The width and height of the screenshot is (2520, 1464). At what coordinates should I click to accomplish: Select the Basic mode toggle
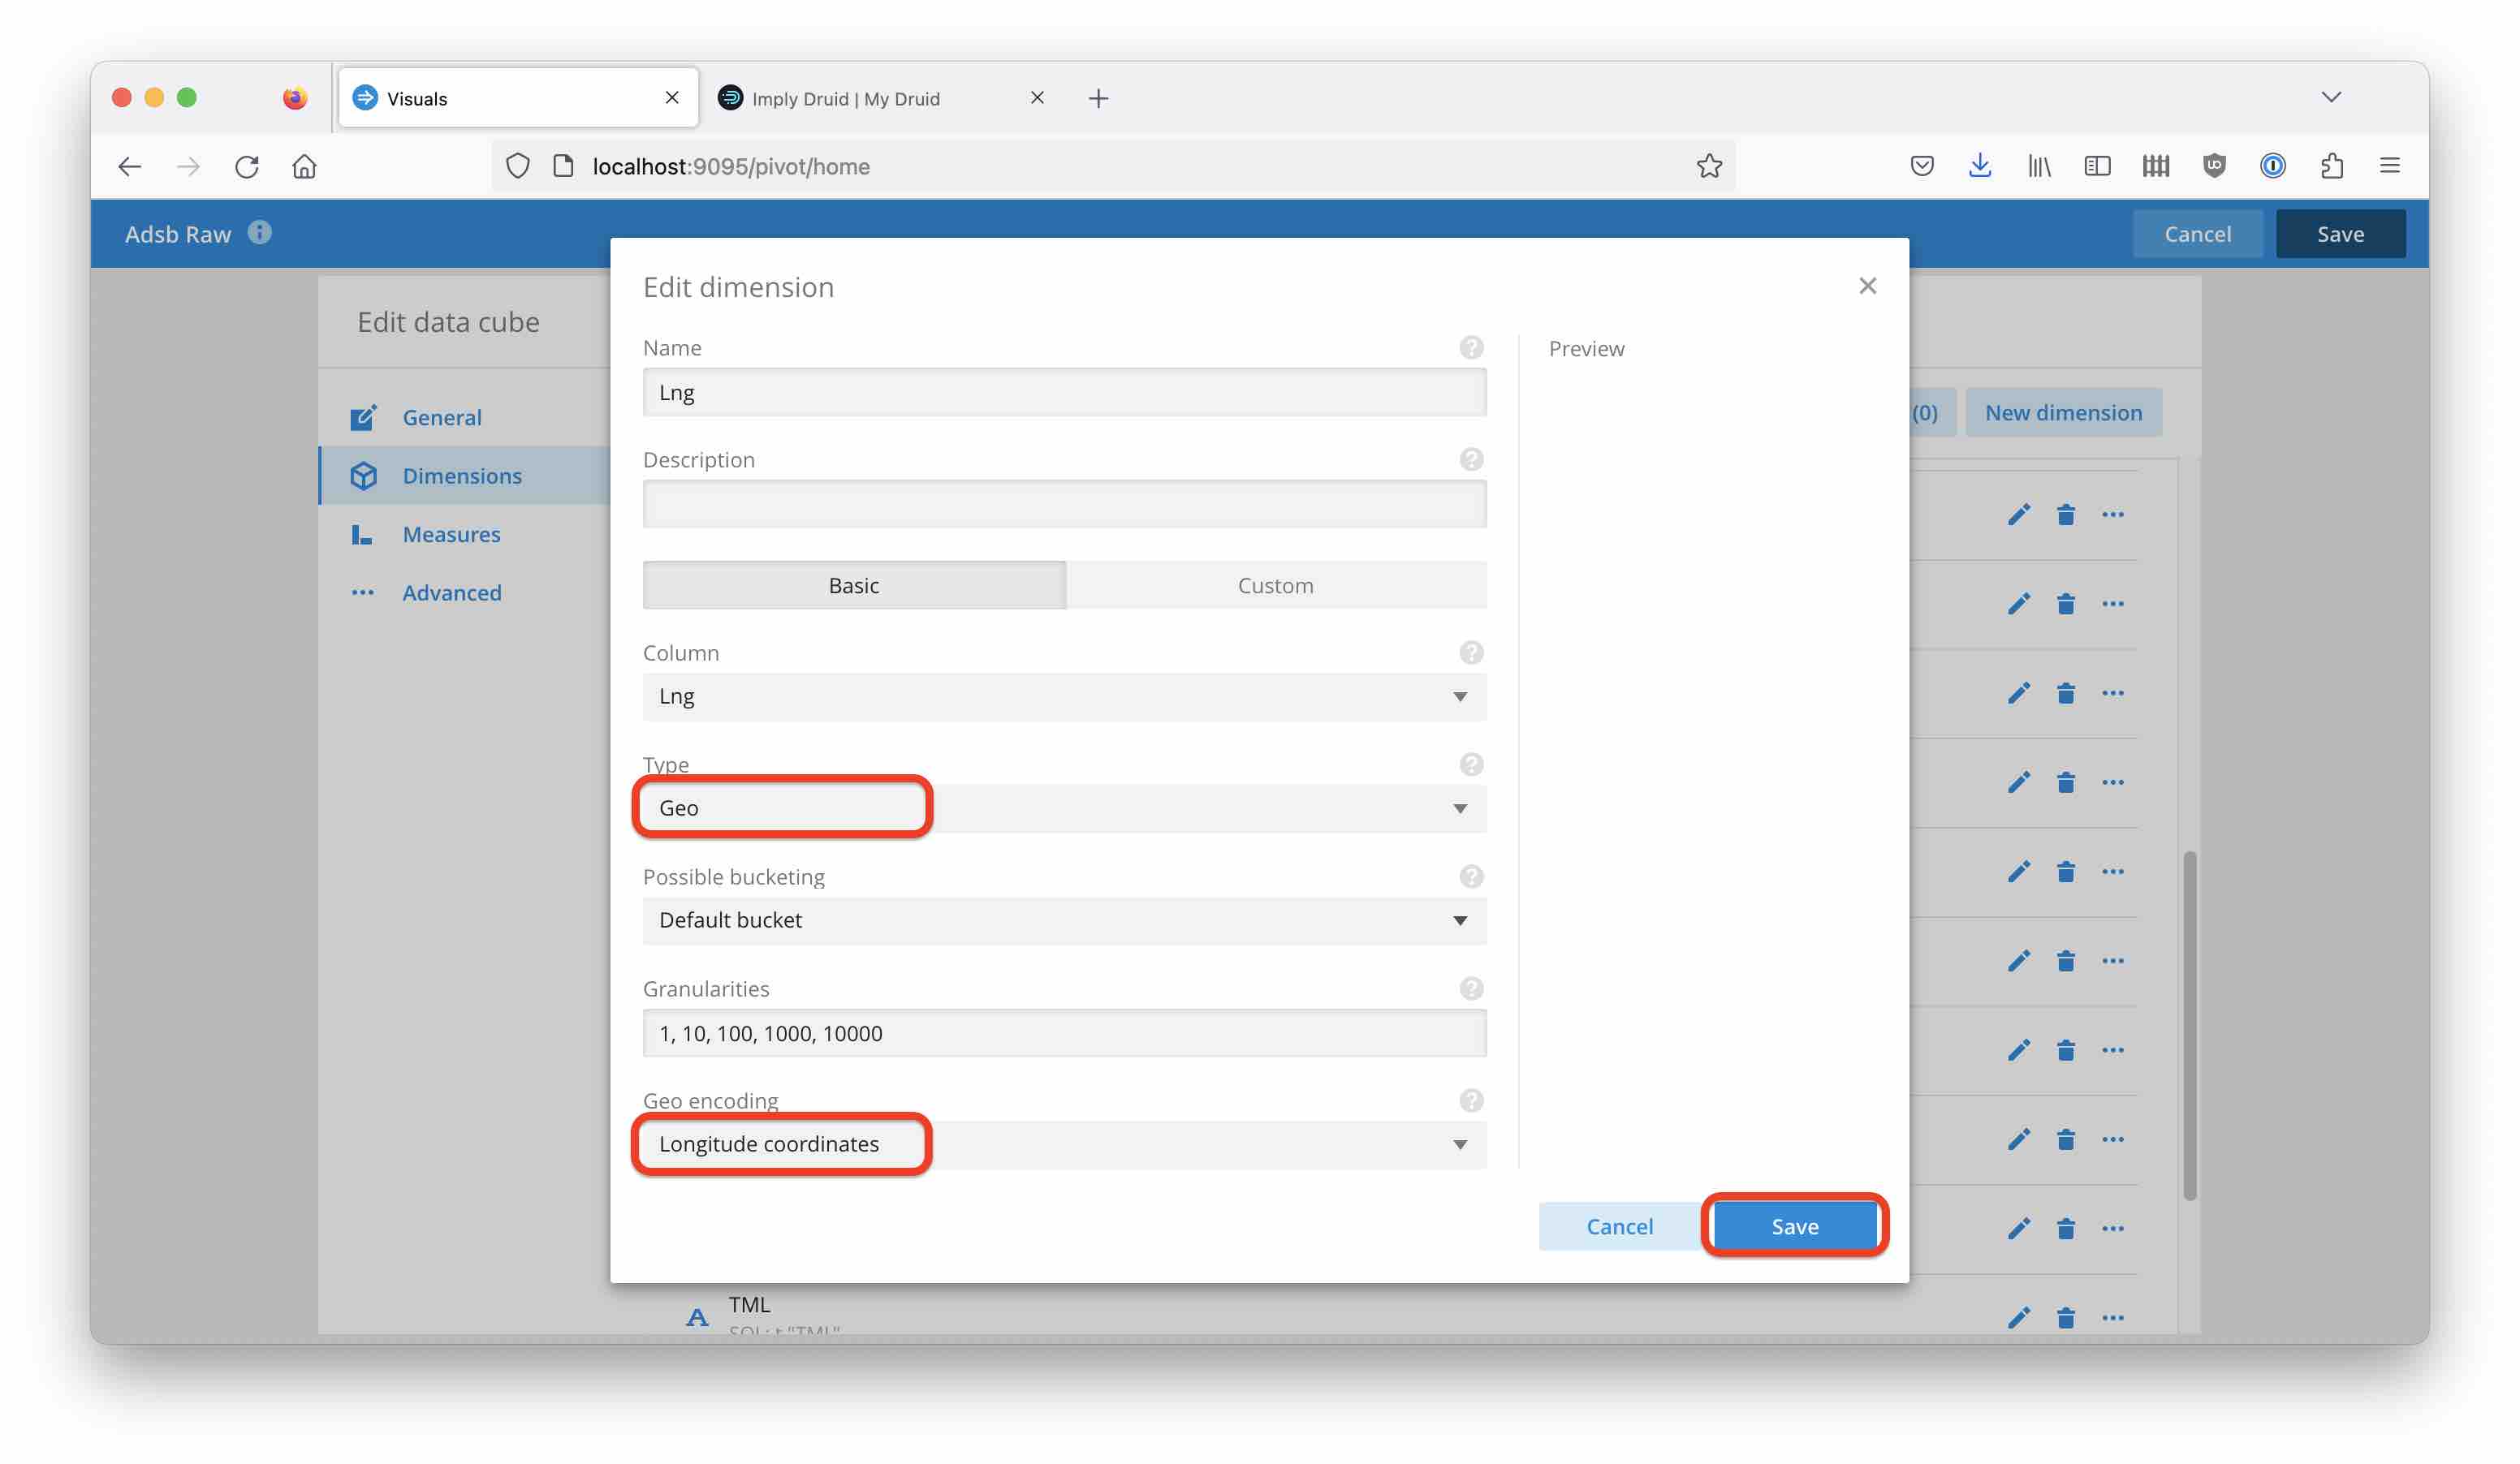(853, 586)
